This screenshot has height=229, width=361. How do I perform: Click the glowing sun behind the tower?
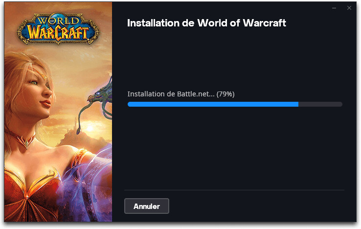[90, 128]
